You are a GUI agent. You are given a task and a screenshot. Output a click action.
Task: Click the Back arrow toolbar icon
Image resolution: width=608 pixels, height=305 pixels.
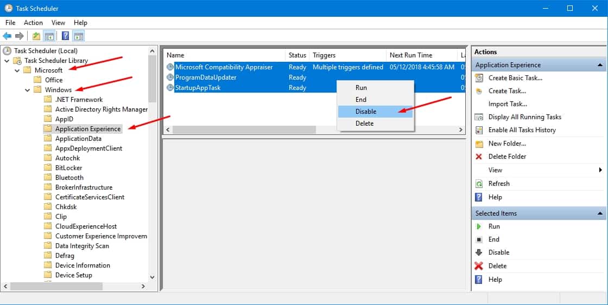tap(7, 36)
